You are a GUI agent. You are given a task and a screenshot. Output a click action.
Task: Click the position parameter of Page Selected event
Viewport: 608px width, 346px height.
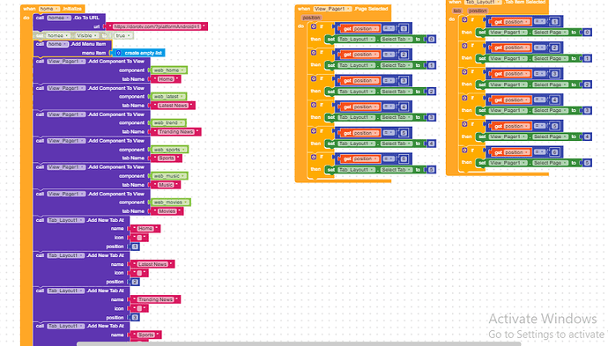point(311,18)
